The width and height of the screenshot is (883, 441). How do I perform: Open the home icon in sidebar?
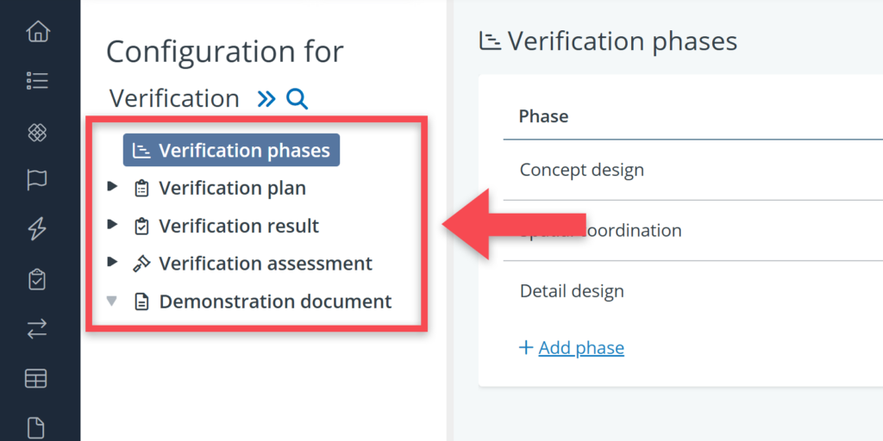click(38, 33)
